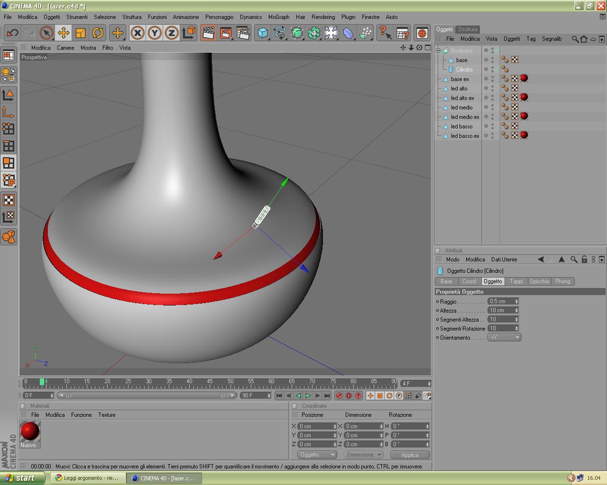Toggle the Cilindro enable checkmark
Screen dimensions: 607x485
(497, 70)
